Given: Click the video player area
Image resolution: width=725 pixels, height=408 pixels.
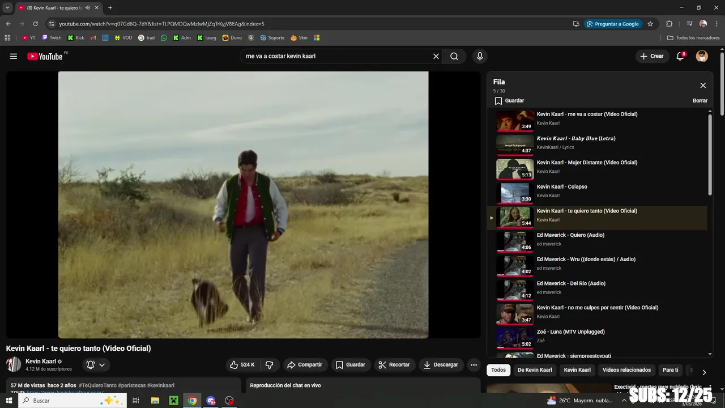Looking at the screenshot, I should 243,205.
